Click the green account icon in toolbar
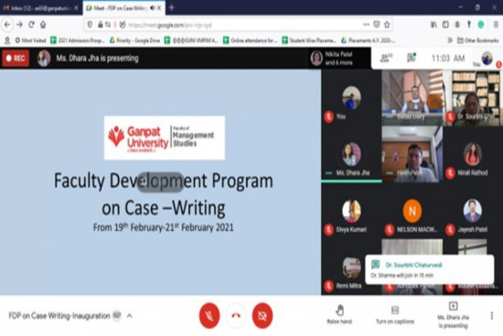Image resolution: width=503 pixels, height=336 pixels. tap(481, 25)
